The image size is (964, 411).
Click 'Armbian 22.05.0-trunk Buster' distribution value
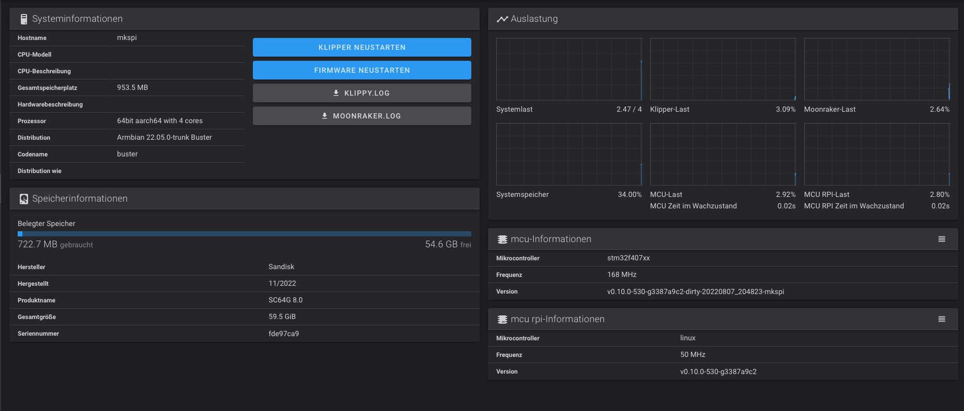[164, 137]
